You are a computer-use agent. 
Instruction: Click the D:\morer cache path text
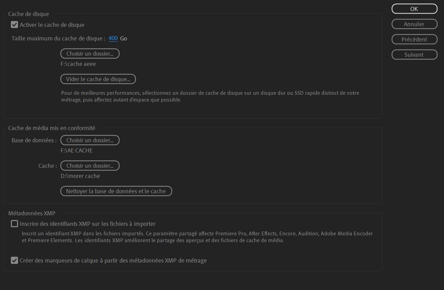pyautogui.click(x=80, y=176)
